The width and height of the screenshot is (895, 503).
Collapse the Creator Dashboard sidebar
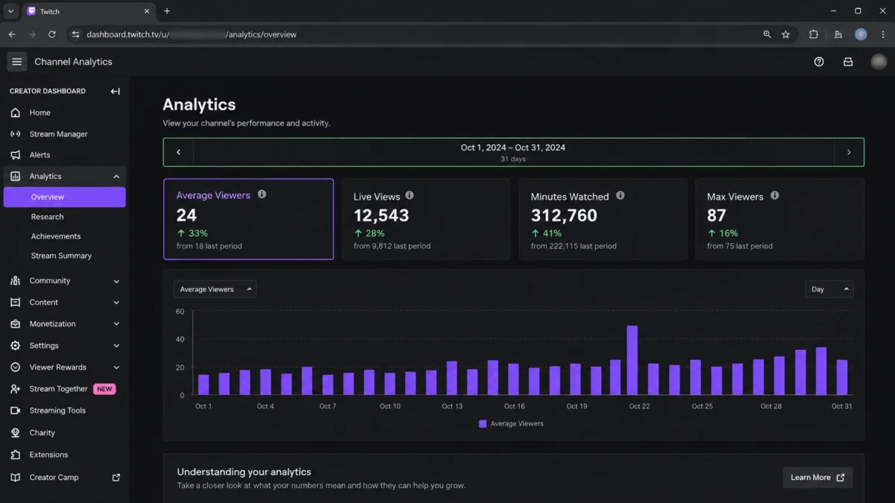pos(115,91)
